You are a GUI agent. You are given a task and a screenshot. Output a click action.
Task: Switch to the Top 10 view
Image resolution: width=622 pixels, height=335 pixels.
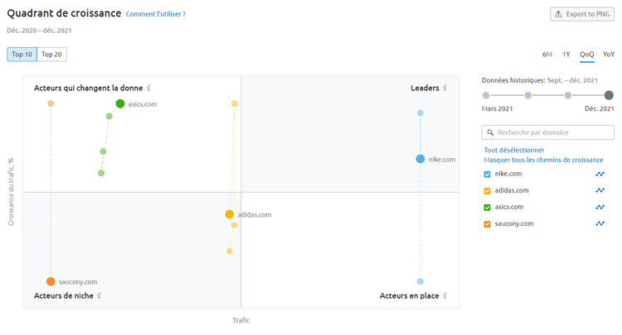coord(22,55)
